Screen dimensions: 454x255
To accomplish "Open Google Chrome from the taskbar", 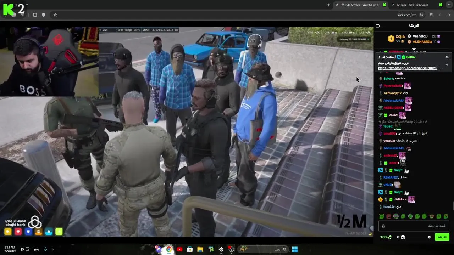I will tap(169, 249).
